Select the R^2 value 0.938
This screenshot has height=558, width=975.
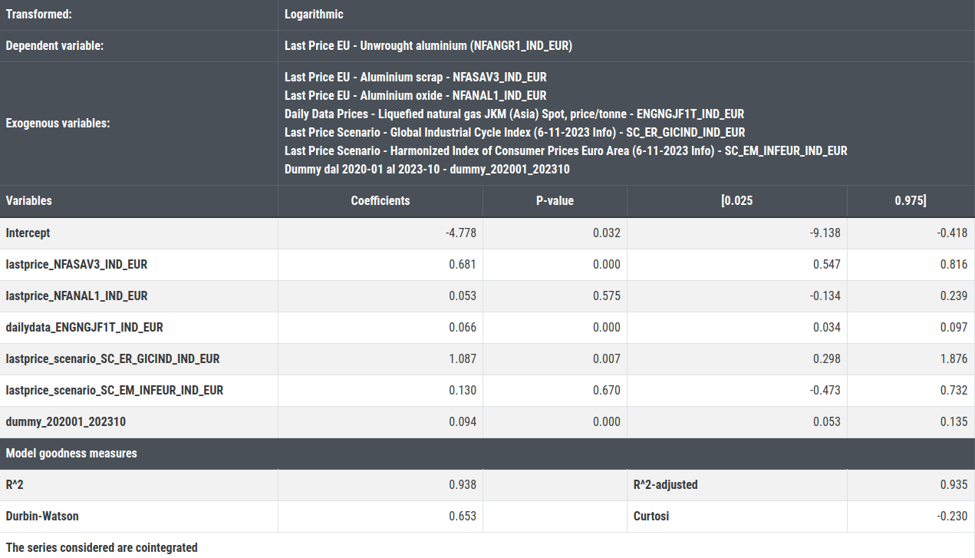pos(463,484)
